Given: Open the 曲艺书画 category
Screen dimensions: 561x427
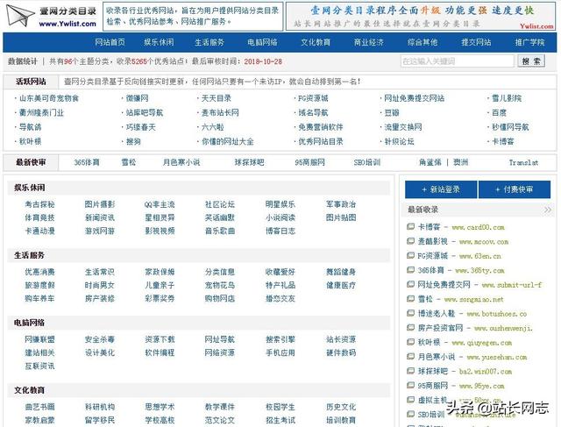Looking at the screenshot, I should tap(39, 407).
